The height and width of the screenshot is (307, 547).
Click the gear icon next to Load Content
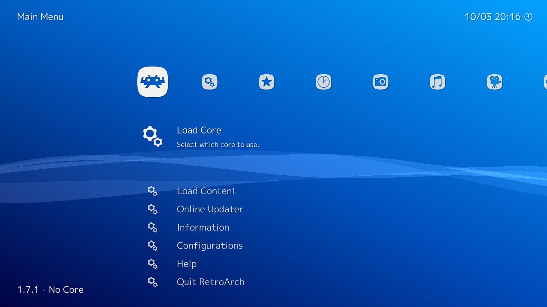tap(153, 191)
